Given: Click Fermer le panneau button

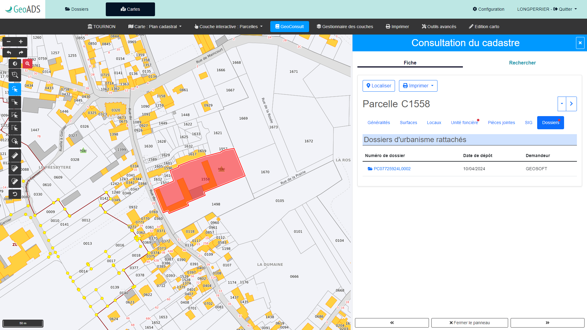Looking at the screenshot, I should pyautogui.click(x=469, y=322).
